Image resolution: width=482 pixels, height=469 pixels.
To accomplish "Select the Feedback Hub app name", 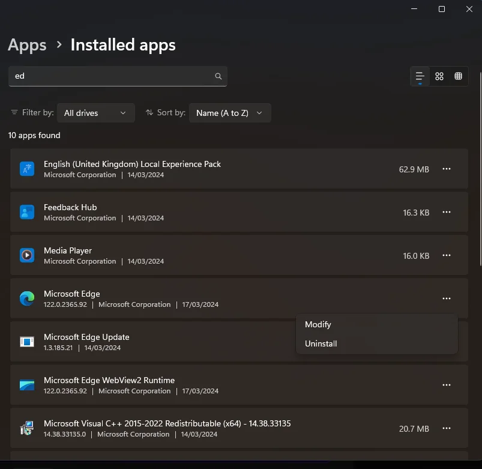I will 70,207.
